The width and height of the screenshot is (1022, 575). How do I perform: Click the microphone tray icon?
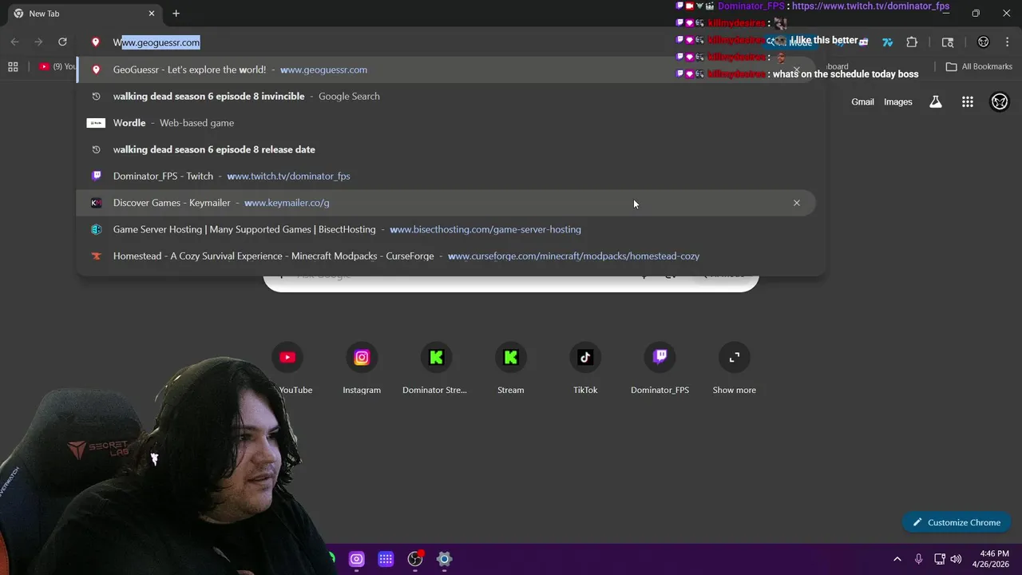point(918,559)
